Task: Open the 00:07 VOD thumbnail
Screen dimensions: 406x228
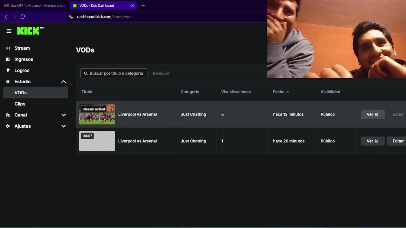Action: (x=97, y=141)
